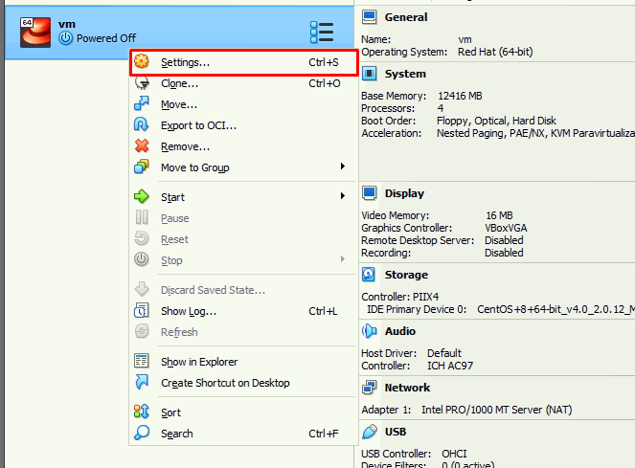635x468 pixels.
Task: Open the Storage section header
Action: click(x=406, y=275)
